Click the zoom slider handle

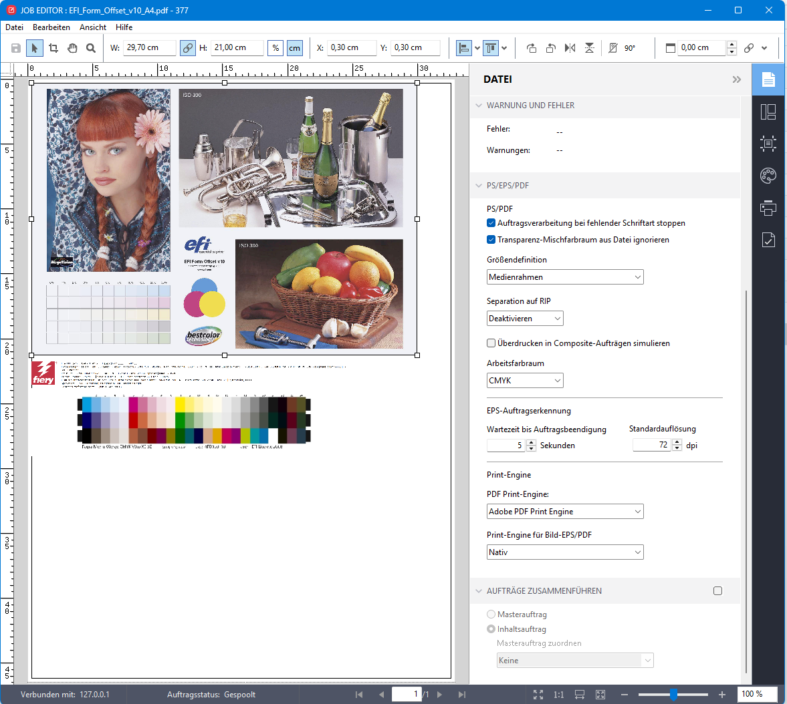[x=673, y=695]
